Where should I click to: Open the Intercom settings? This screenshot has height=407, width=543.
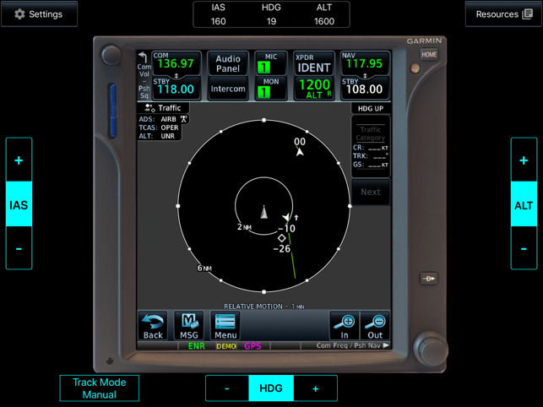[x=228, y=89]
